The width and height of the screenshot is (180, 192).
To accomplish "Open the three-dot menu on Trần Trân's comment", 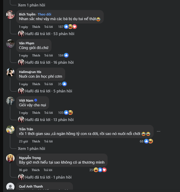I will [159, 131].
